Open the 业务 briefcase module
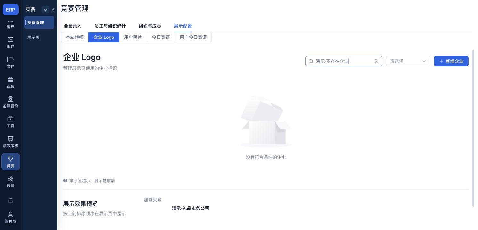The height and width of the screenshot is (230, 478). click(11, 82)
